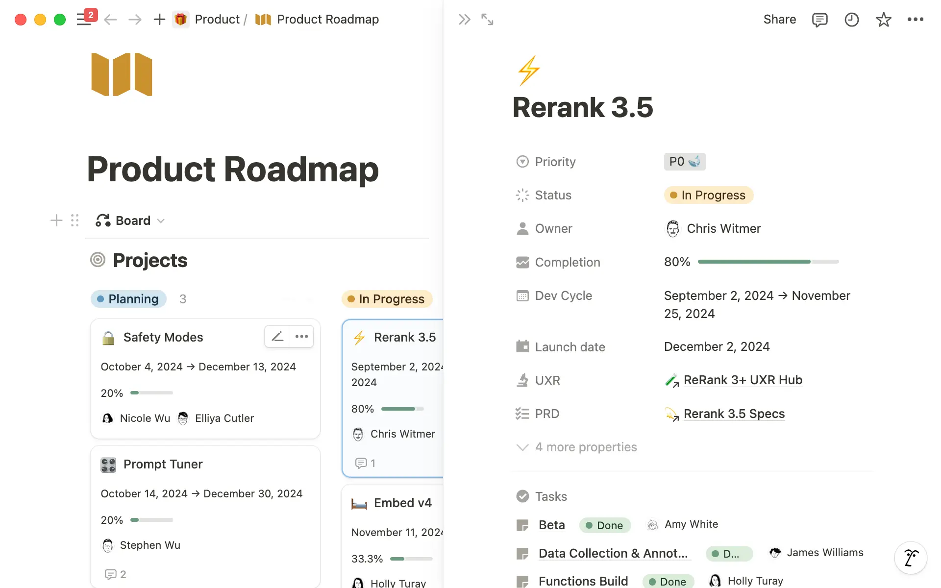The image size is (941, 588).
Task: Open the three-dot page options menu
Action: (x=915, y=20)
